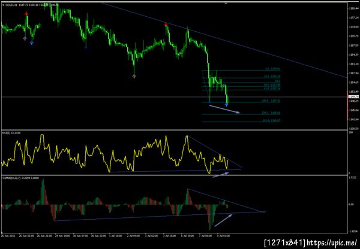Click the 7 Jul 08:00 time label
Viewport: 360px width, 249px height.
[x=206, y=235]
